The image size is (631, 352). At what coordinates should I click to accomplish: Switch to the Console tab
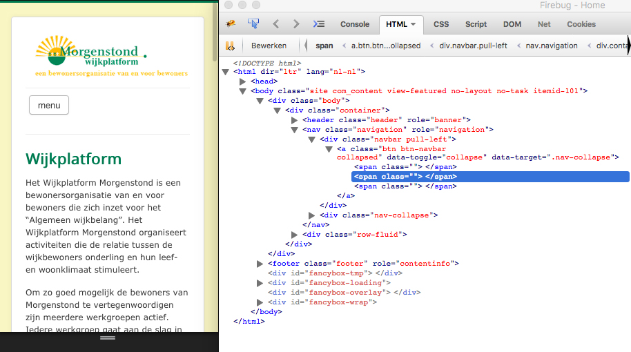point(355,24)
